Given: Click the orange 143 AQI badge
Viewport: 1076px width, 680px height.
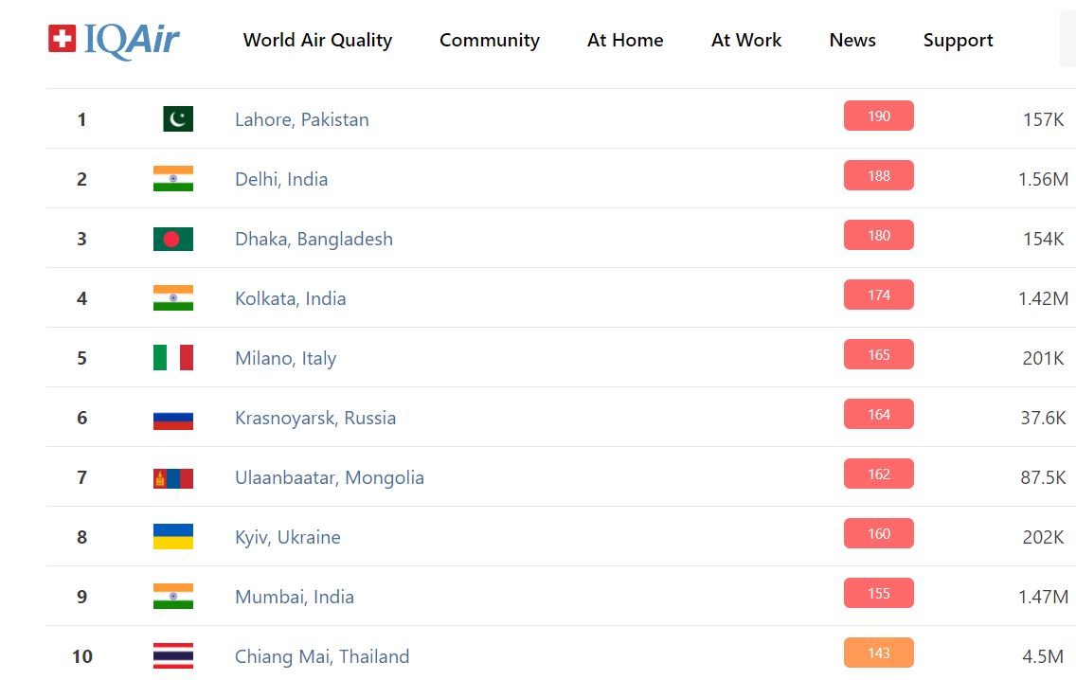Looking at the screenshot, I should coord(879,653).
